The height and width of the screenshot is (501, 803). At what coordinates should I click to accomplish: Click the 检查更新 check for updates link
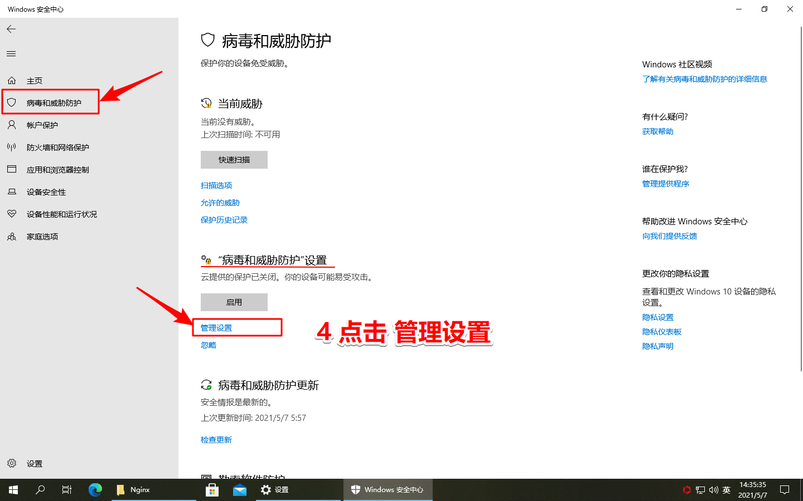tap(216, 440)
